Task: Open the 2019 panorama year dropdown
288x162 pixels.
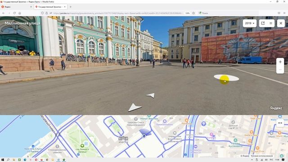Action: [x=249, y=23]
